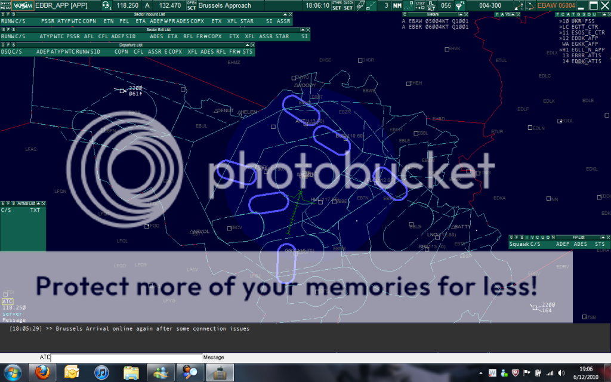Toggle the FL/ALT display mode button
The width and height of the screenshot is (611, 382).
(x=431, y=5)
